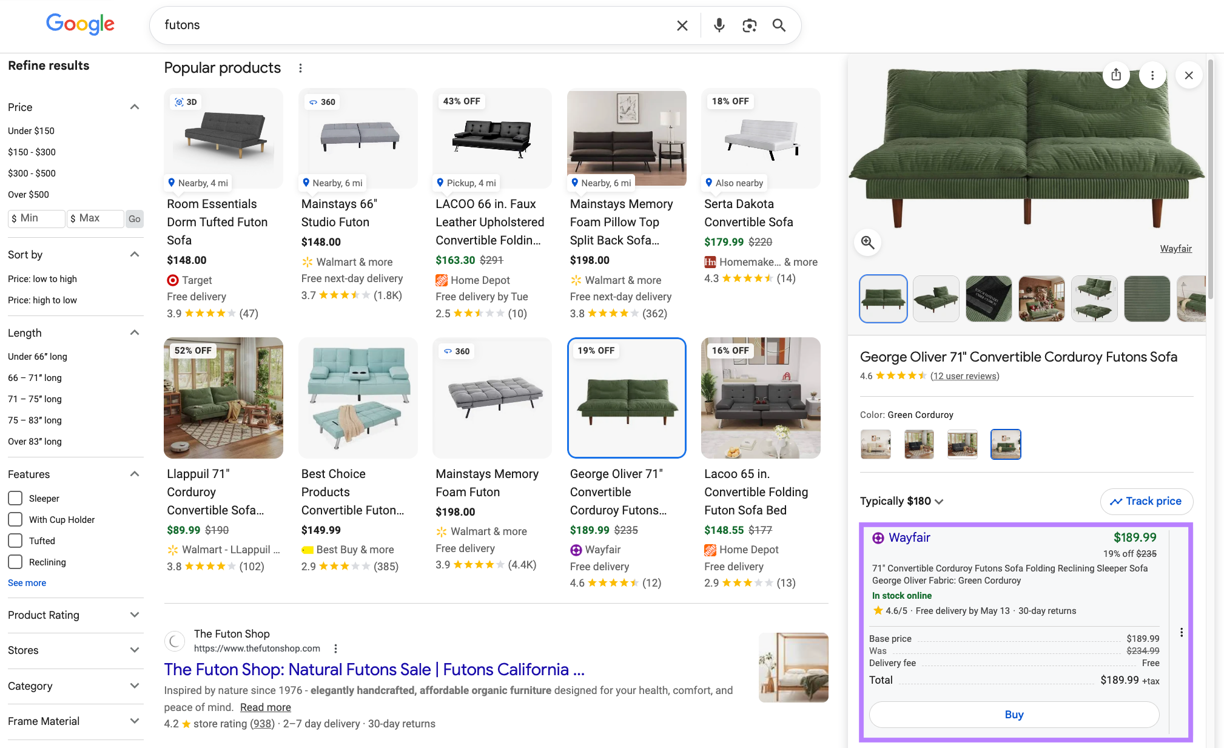Close the product detail panel
The image size is (1224, 748).
tap(1189, 75)
